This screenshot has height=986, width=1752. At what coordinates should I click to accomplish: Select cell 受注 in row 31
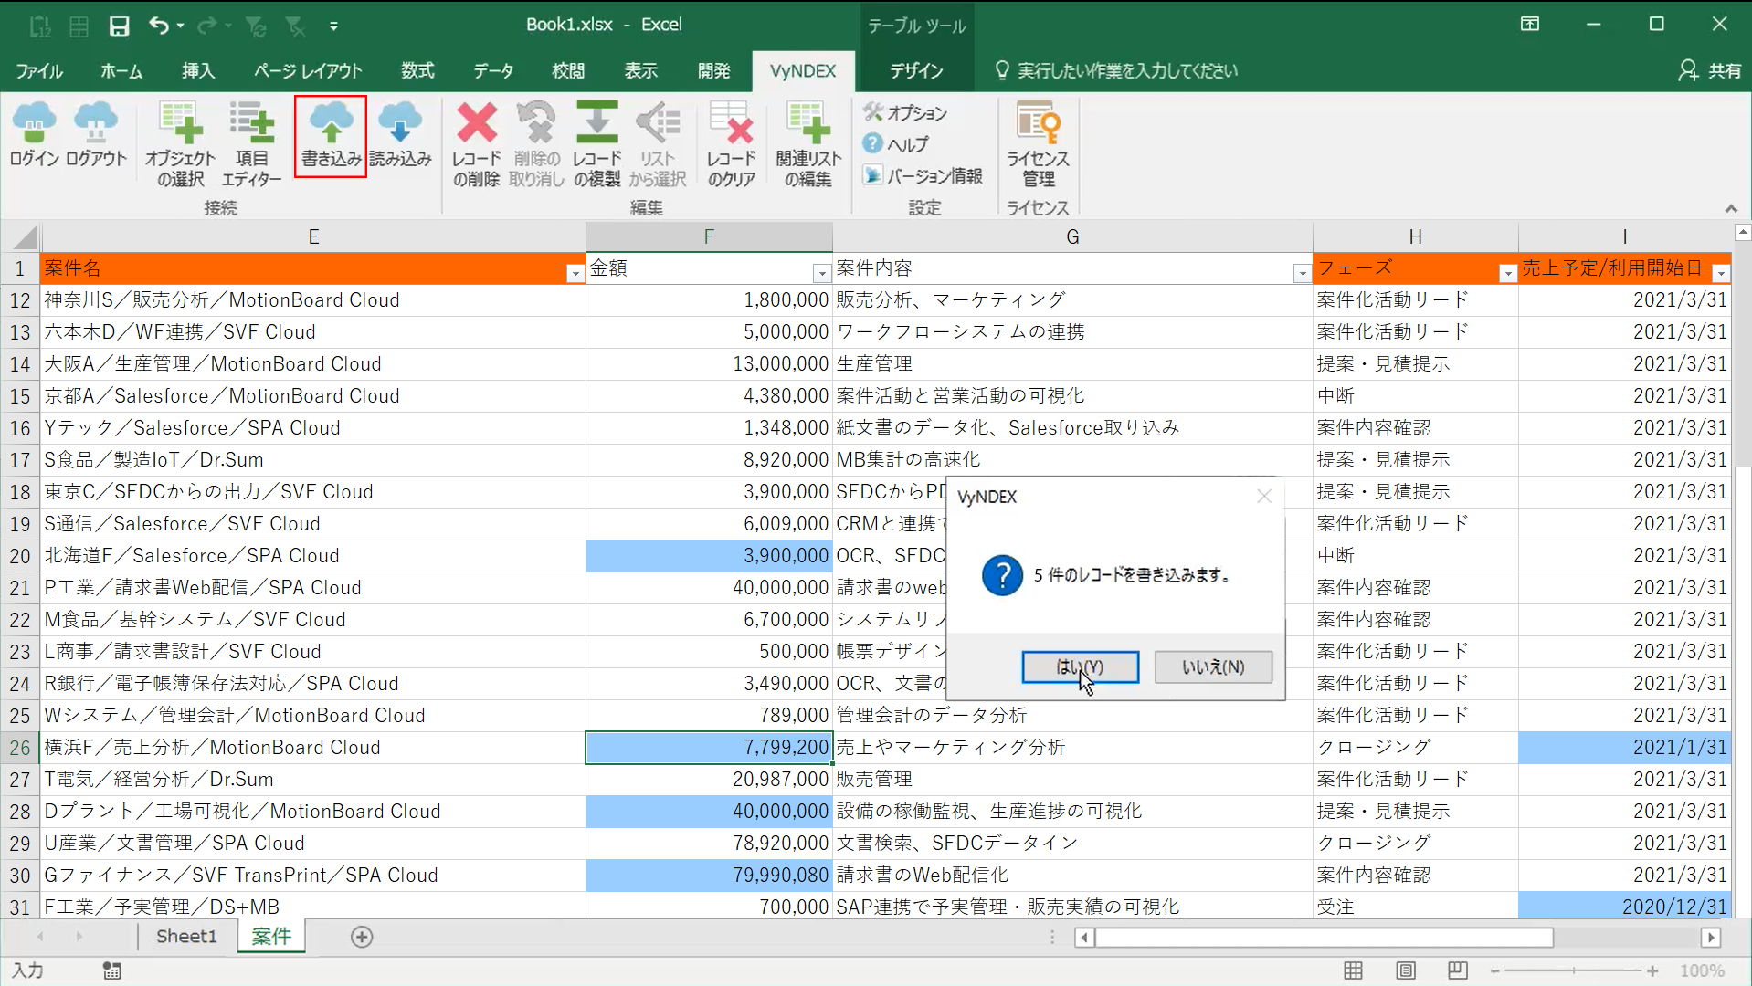point(1415,907)
